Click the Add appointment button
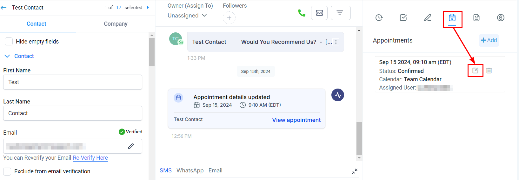The height and width of the screenshot is (180, 519). (489, 40)
